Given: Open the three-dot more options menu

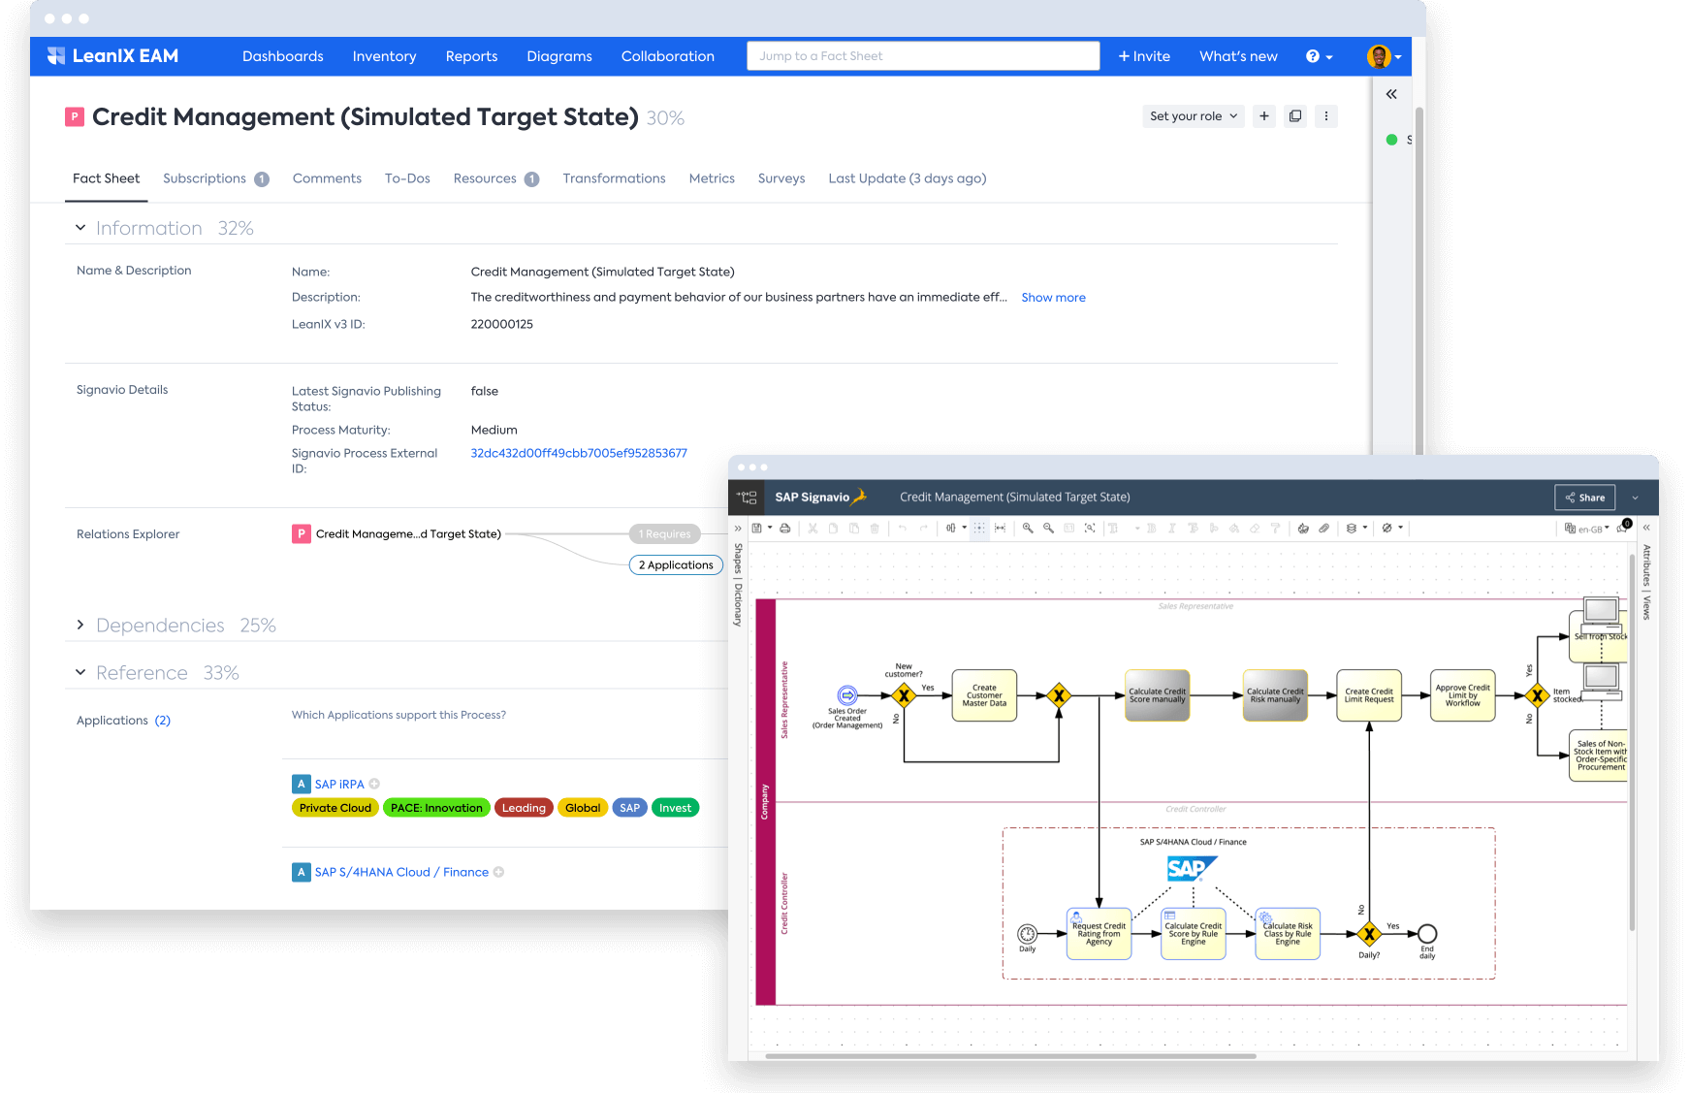Looking at the screenshot, I should 1326,116.
